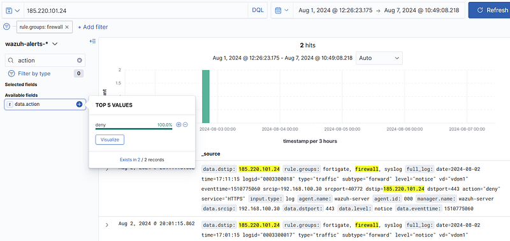Remove the rule.groups: firewall filter
The width and height of the screenshot is (510, 241).
[x=67, y=27]
